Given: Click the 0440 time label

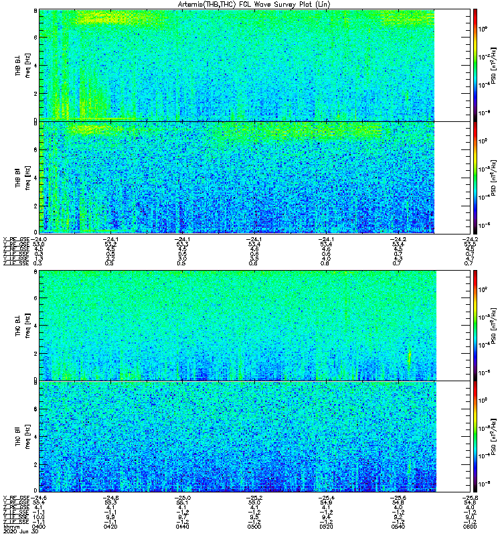Looking at the screenshot, I should (183, 527).
